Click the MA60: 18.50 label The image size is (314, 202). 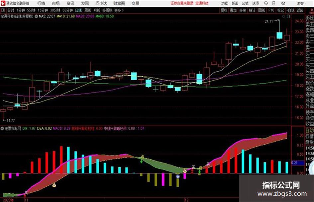[x=105, y=16]
